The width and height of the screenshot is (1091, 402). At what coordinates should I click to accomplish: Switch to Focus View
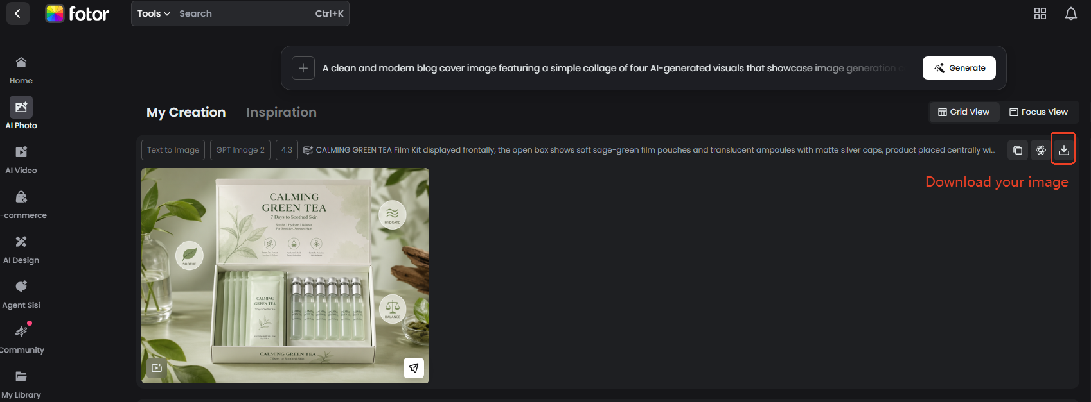tap(1038, 112)
